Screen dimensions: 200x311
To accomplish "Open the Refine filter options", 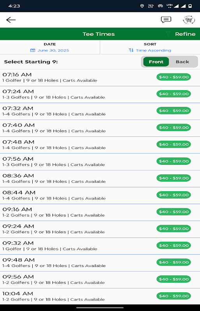I will click(185, 34).
